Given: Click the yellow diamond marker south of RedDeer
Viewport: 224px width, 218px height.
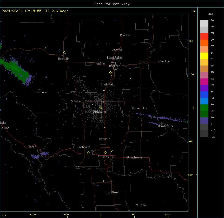Looking at the screenshot, I should point(111,73).
